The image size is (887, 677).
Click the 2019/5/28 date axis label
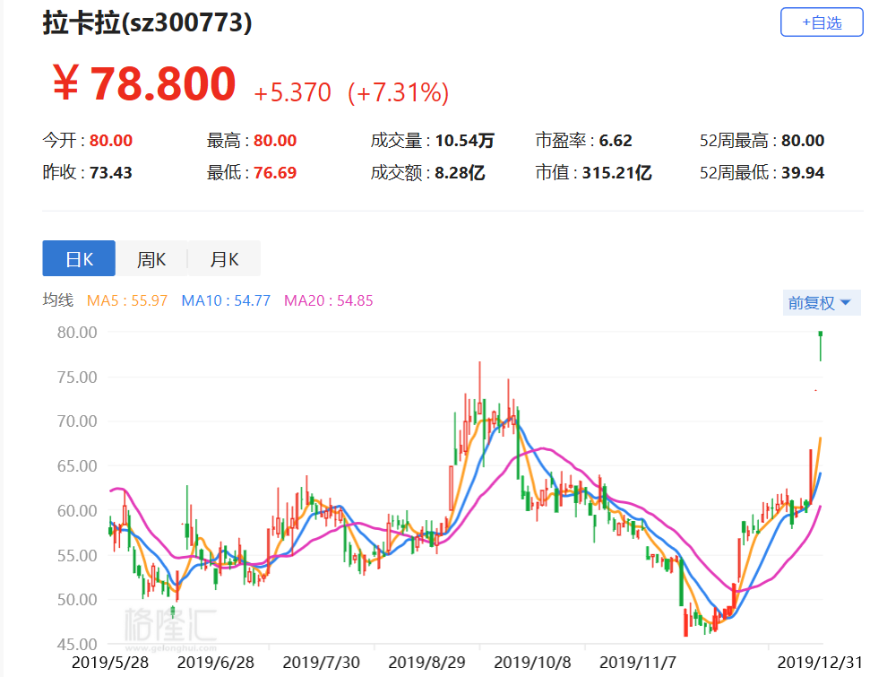point(110,663)
